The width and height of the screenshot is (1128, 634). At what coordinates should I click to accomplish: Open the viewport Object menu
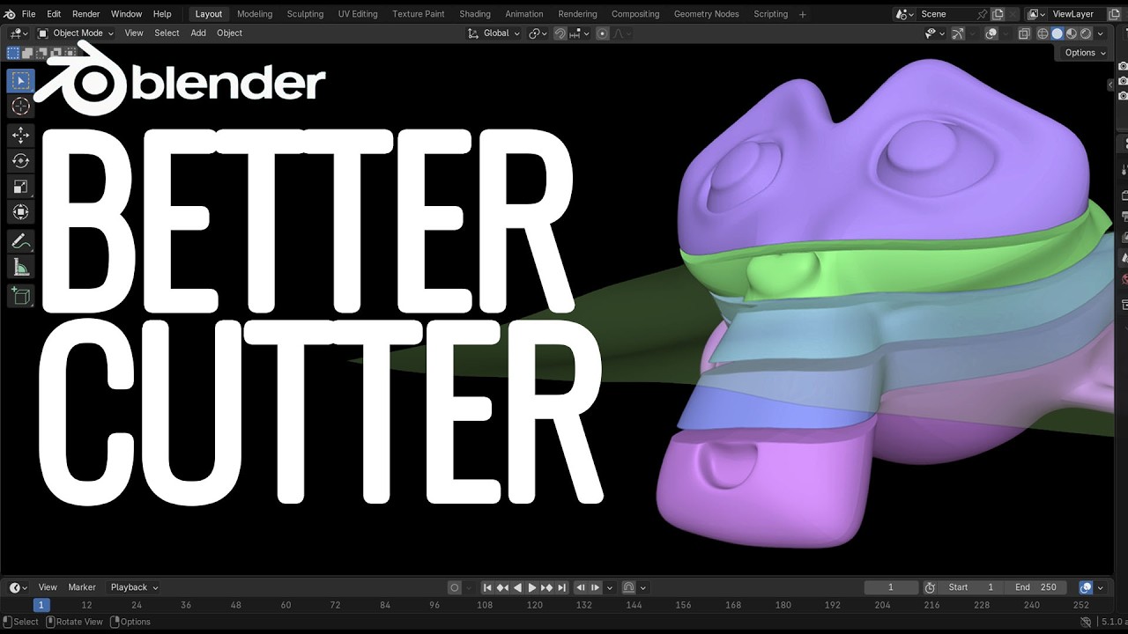pyautogui.click(x=229, y=33)
